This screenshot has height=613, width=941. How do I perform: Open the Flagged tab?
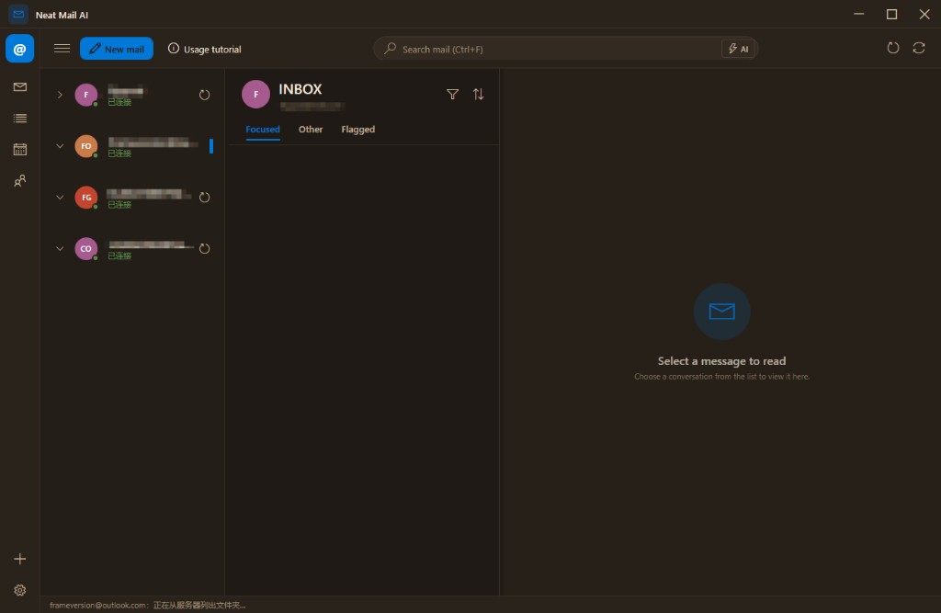click(x=357, y=129)
